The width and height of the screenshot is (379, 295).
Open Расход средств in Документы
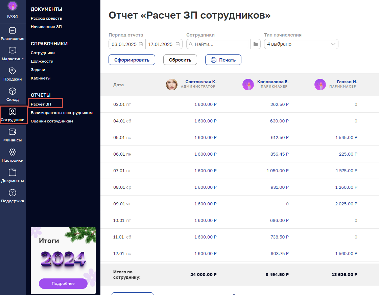point(46,18)
